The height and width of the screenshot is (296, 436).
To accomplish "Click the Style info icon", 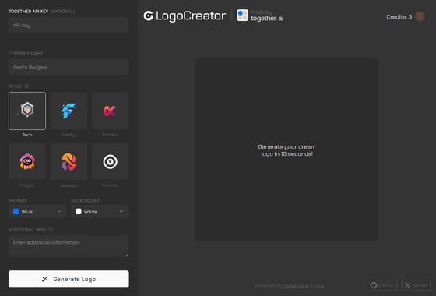I will 26,86.
